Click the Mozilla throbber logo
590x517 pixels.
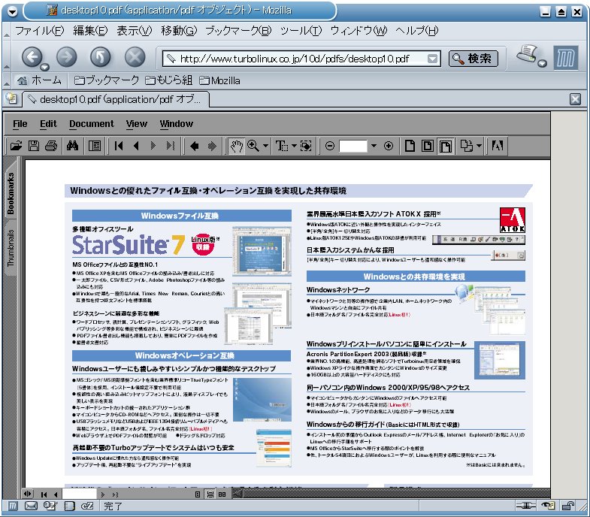565,58
